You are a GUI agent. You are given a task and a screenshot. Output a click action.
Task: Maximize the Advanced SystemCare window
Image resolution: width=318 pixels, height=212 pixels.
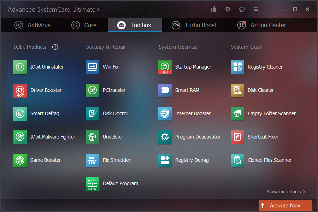(x=295, y=9)
